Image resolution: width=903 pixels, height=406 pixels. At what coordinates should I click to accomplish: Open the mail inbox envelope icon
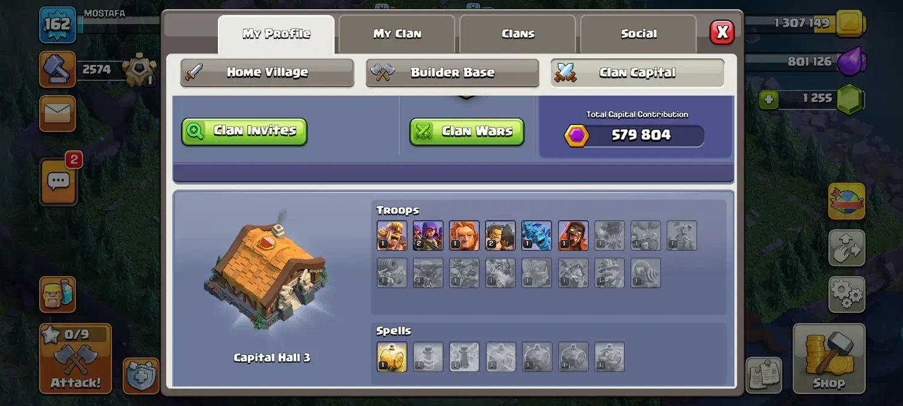[57, 113]
